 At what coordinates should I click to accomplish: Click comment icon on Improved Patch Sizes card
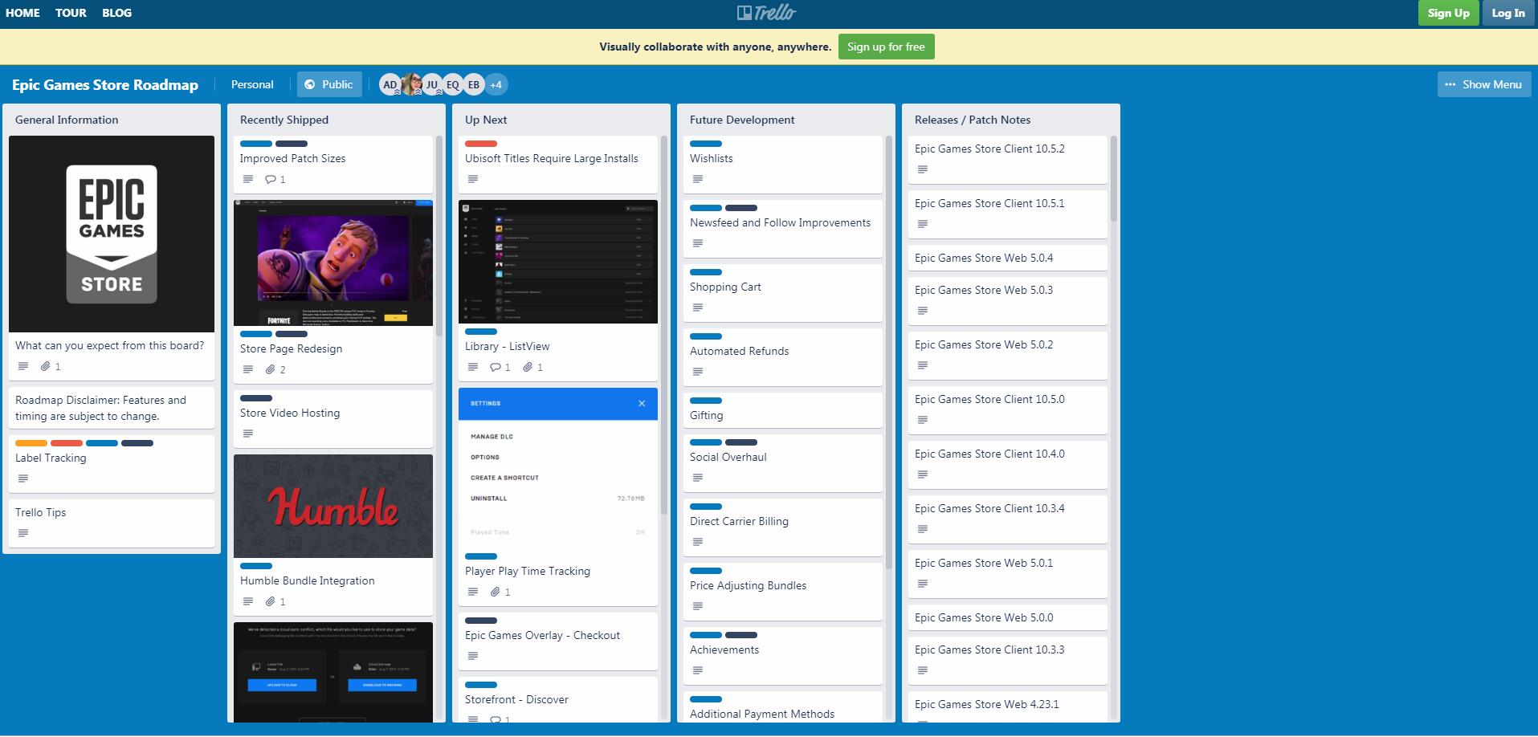point(271,179)
